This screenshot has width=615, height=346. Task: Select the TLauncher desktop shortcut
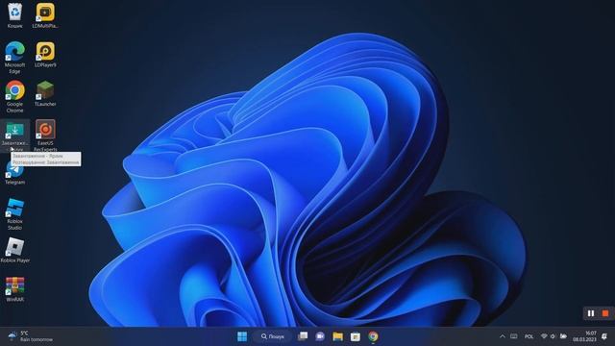pos(45,94)
